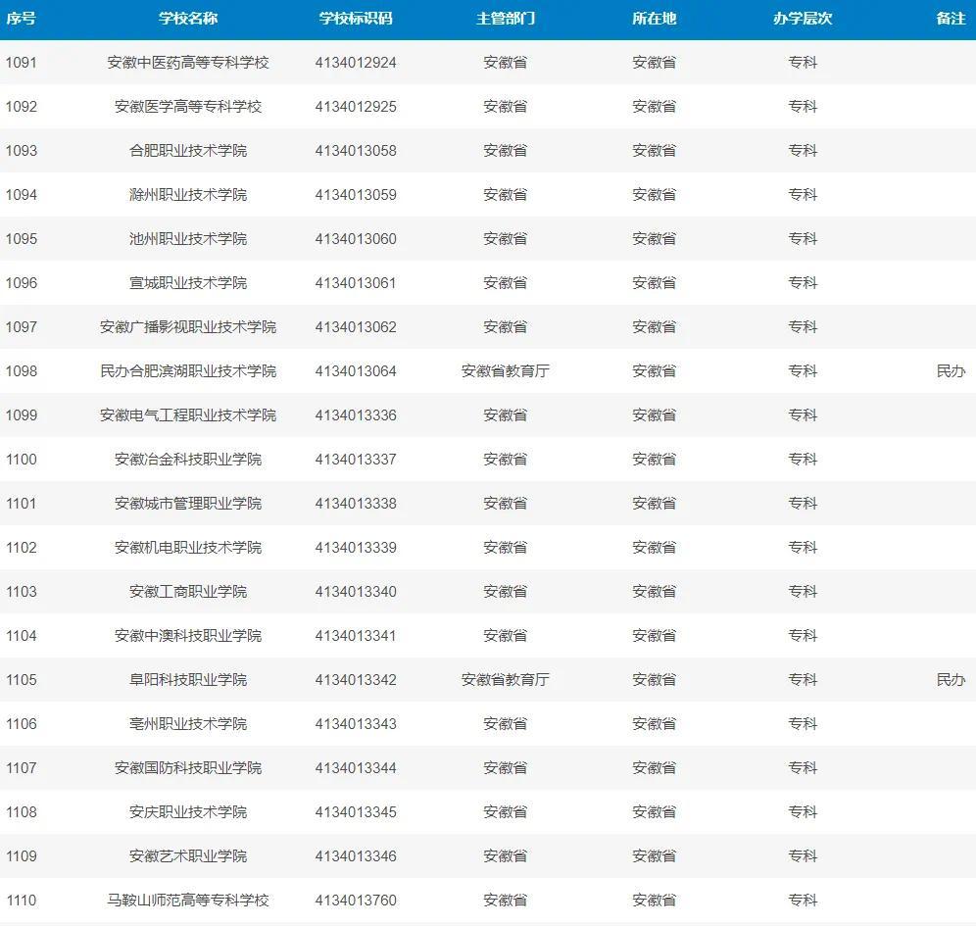
Task: Select school name 合肥职业技术学院
Action: tap(188, 151)
